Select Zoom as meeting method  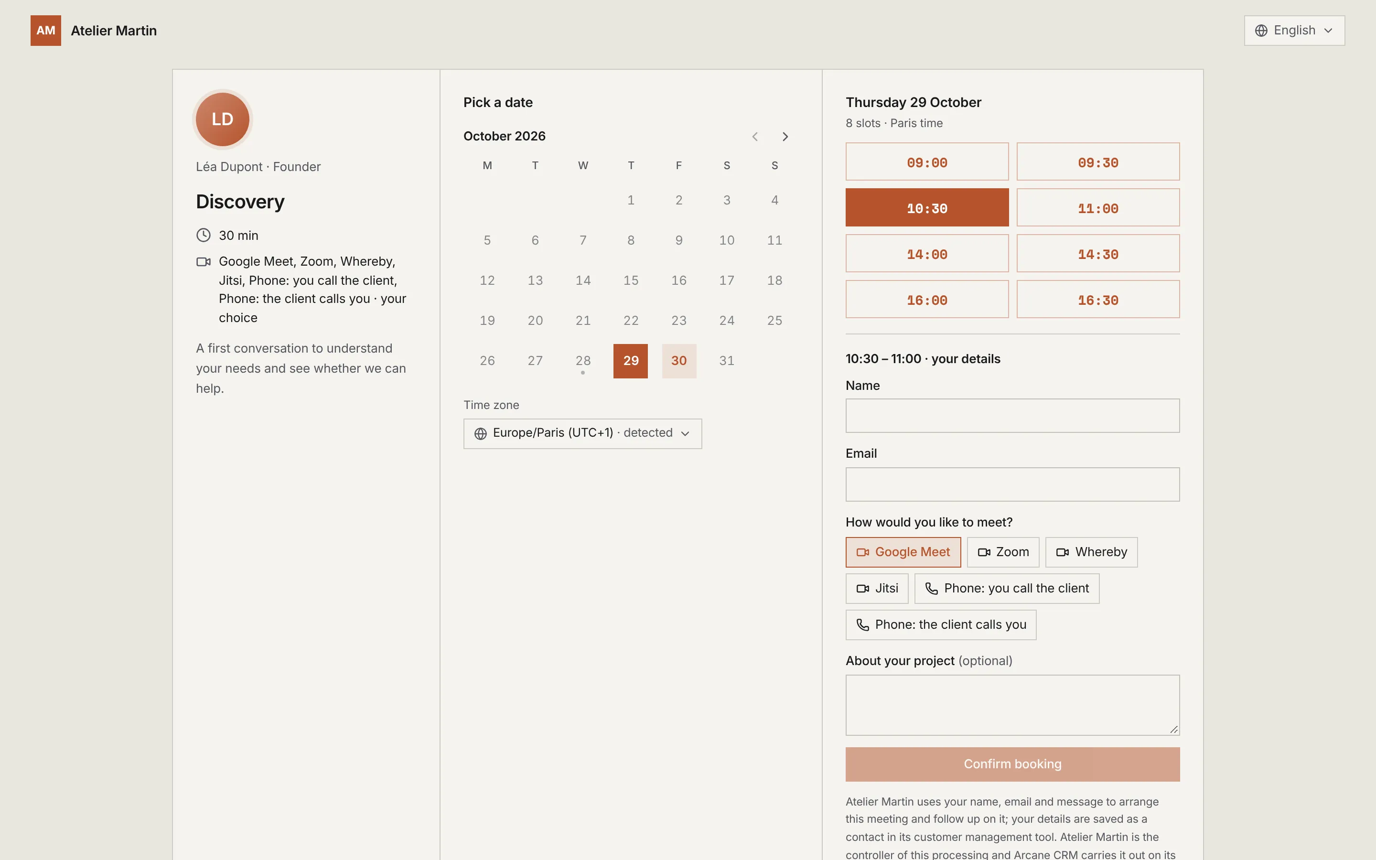coord(1003,552)
